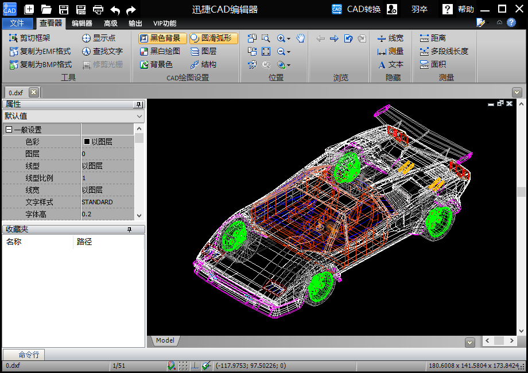Toggle 黑白绘图 mode
The image size is (528, 373).
tap(160, 51)
